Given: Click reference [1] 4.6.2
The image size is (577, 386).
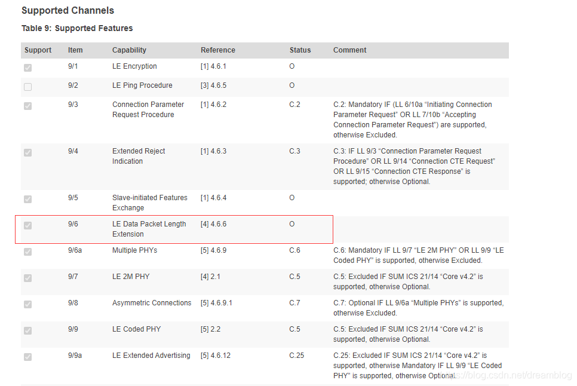Looking at the screenshot, I should click(213, 105).
